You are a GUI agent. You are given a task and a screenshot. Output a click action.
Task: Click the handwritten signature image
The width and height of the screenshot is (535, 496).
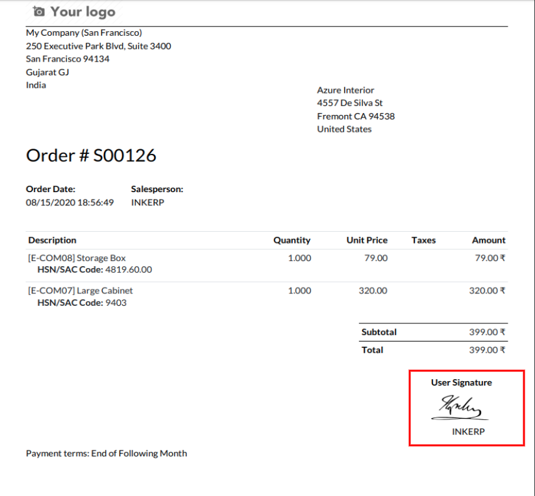click(x=460, y=408)
